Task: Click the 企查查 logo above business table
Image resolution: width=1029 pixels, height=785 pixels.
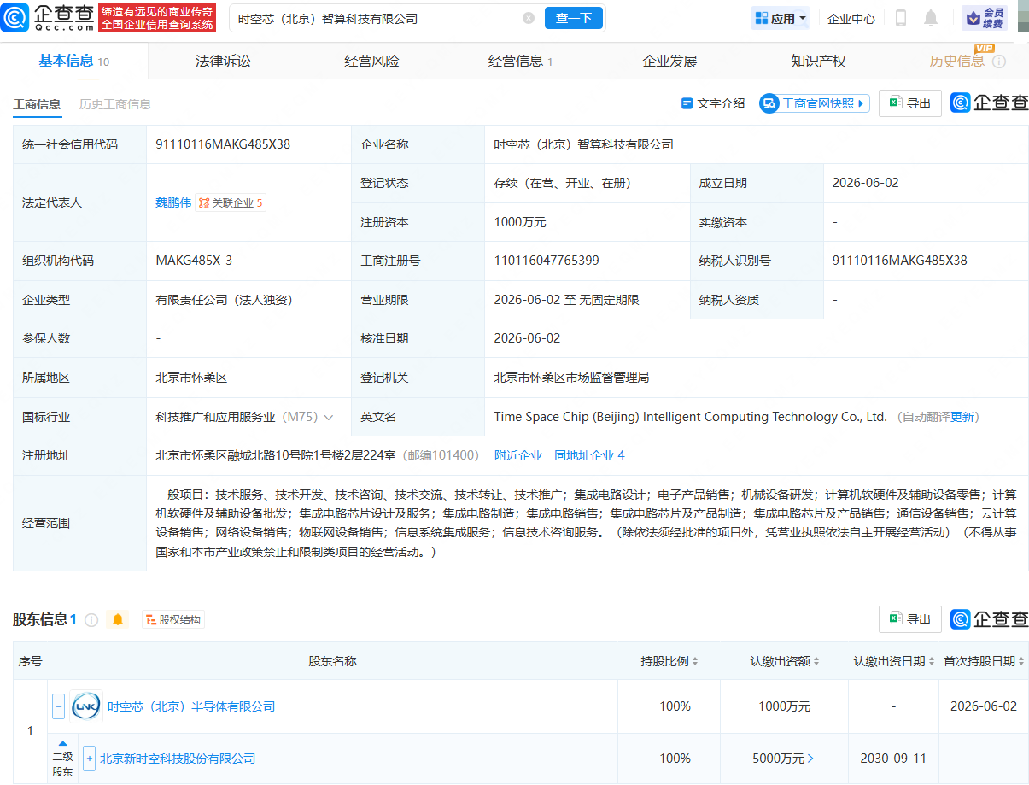Action: tap(990, 103)
